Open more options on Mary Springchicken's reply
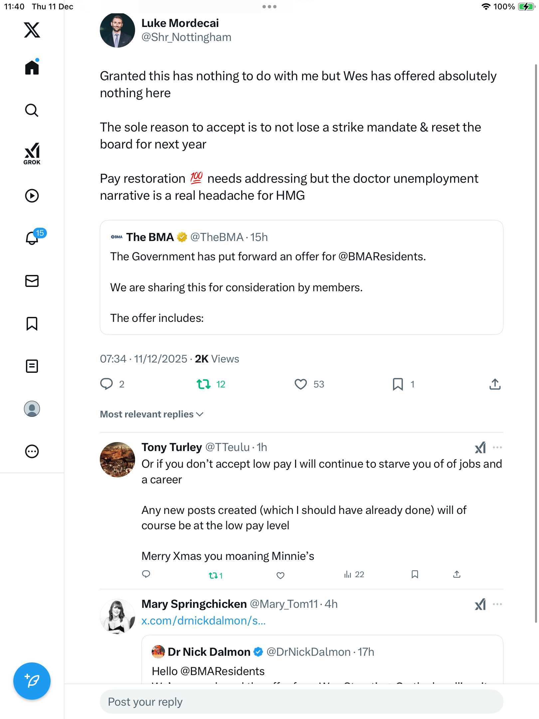539x719 pixels. tap(497, 604)
